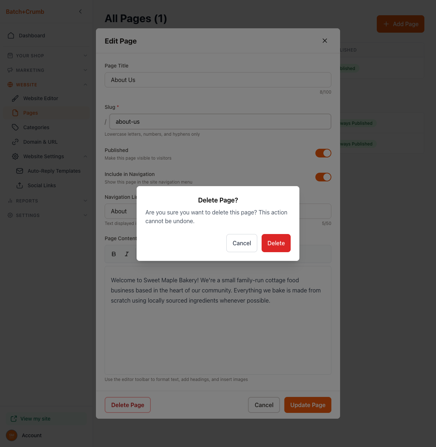
Task: Apply italic formatting in the editor toolbar
Action: pyautogui.click(x=127, y=254)
